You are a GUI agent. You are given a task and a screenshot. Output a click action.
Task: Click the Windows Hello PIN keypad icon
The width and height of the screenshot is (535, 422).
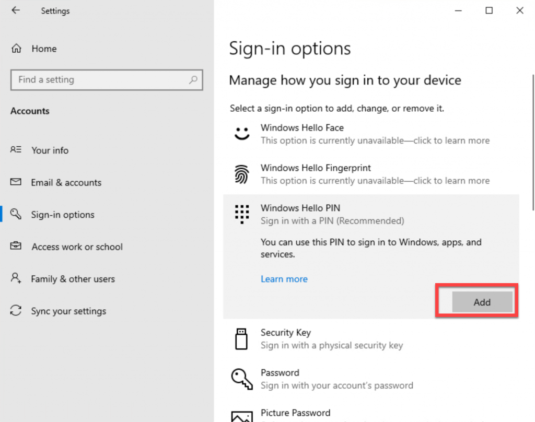click(241, 214)
